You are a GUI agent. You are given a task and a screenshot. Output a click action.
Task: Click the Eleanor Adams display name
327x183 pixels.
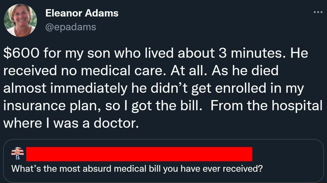click(x=82, y=13)
